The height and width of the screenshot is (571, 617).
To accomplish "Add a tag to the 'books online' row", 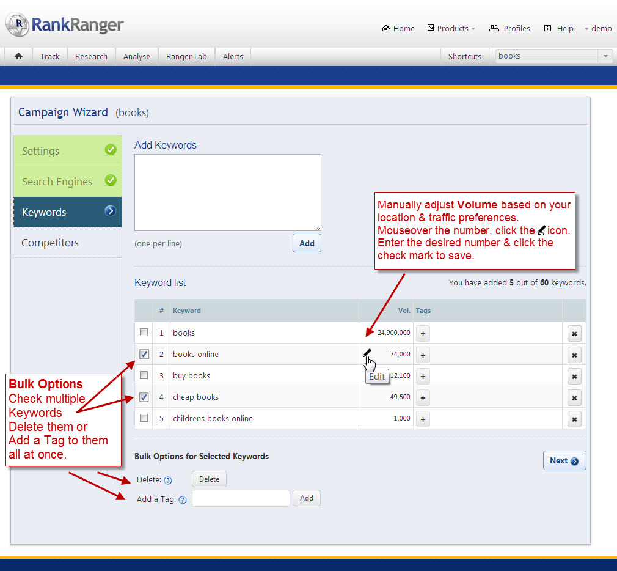I will 423,355.
